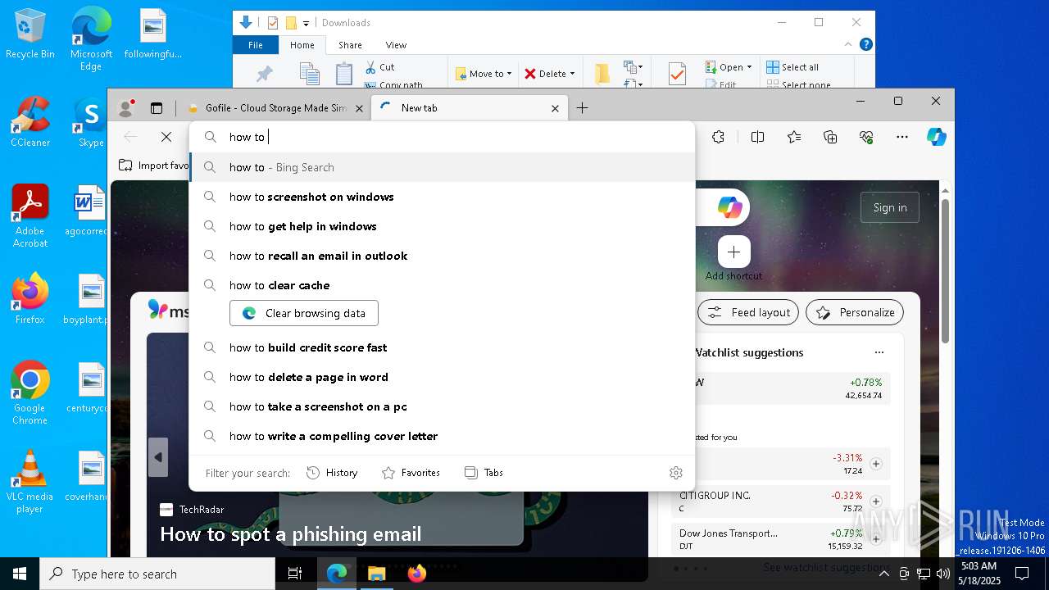The height and width of the screenshot is (590, 1049).
Task: Choose suggestion how to screenshot on windows
Action: [x=442, y=197]
